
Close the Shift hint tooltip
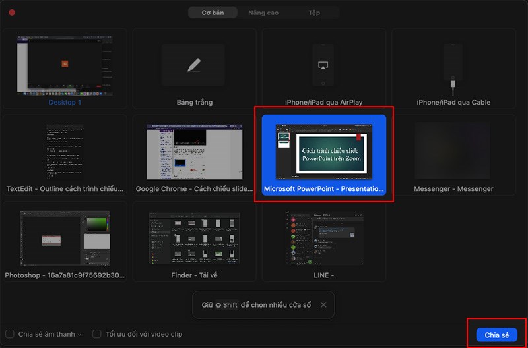[323, 305]
